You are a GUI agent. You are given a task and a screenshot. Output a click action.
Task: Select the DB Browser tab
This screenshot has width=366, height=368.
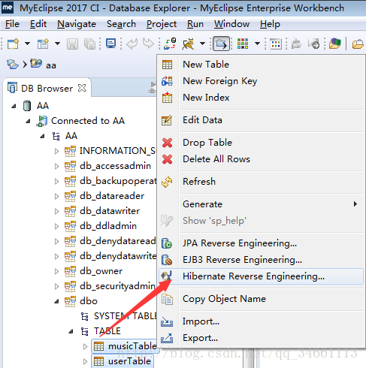[47, 89]
